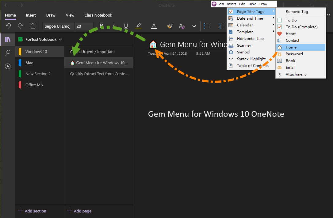Go back using the back arrow
Viewport: 333px width, 218px height.
7,5
